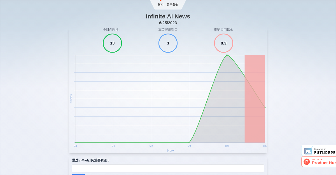Focus the E-Mail subscription input field
The image size is (336, 175).
pos(168,168)
